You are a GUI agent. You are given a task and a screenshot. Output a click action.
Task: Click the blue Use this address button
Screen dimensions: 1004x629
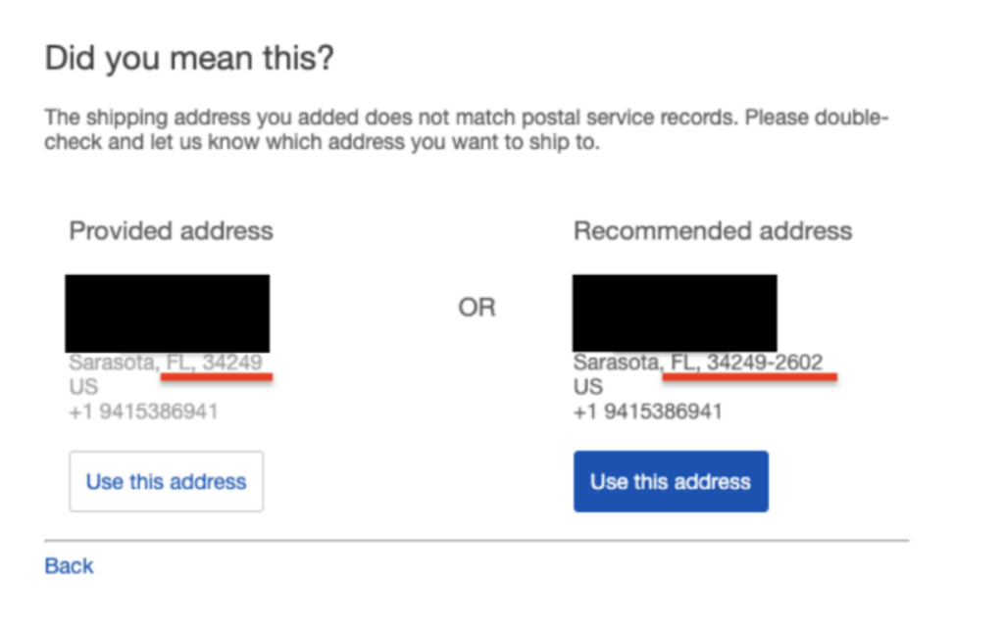(x=671, y=482)
